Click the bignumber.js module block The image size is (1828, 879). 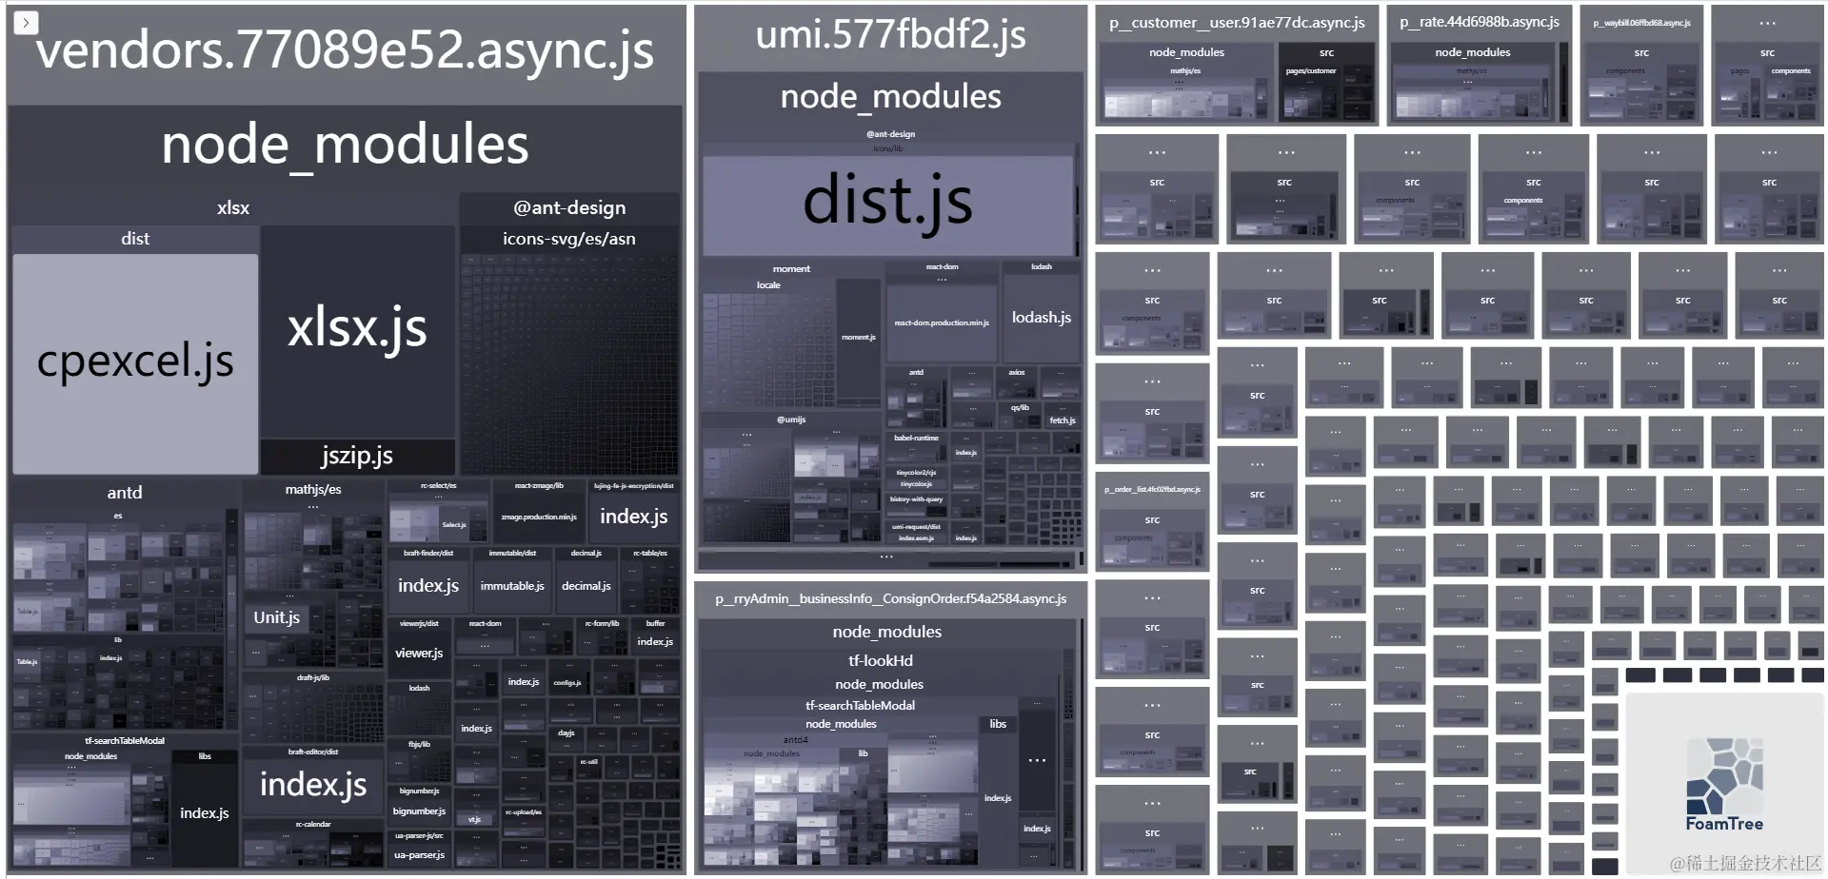pyautogui.click(x=419, y=811)
